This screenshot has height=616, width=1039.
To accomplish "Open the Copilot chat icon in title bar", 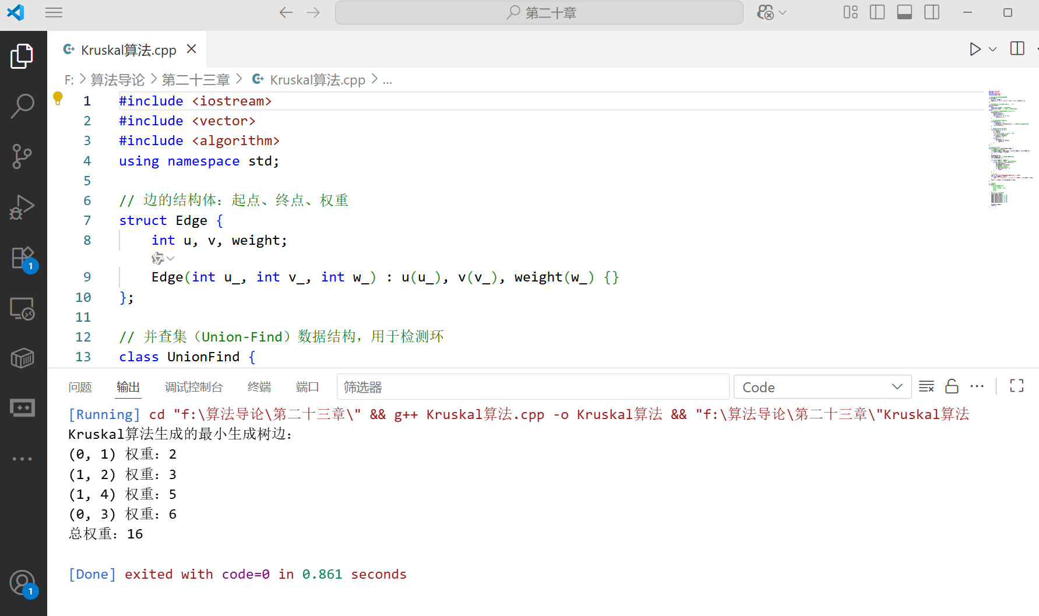I will (x=765, y=12).
